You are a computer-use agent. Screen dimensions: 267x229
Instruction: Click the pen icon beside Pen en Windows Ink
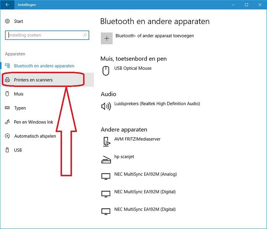7,122
